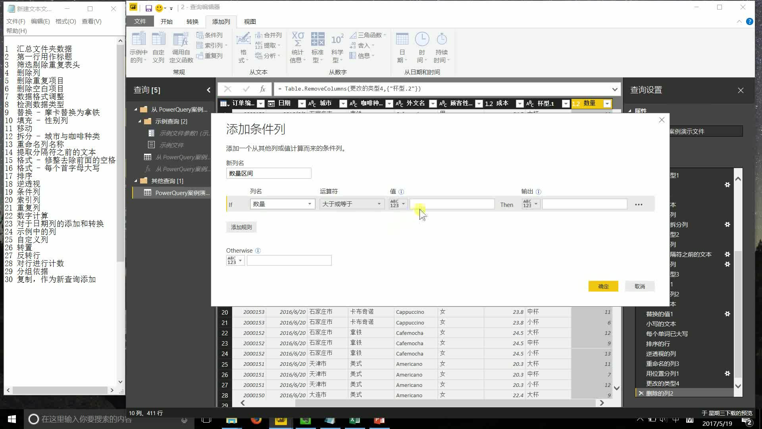Click the info icon next to 值
Screen dimensions: 762x429
click(401, 192)
